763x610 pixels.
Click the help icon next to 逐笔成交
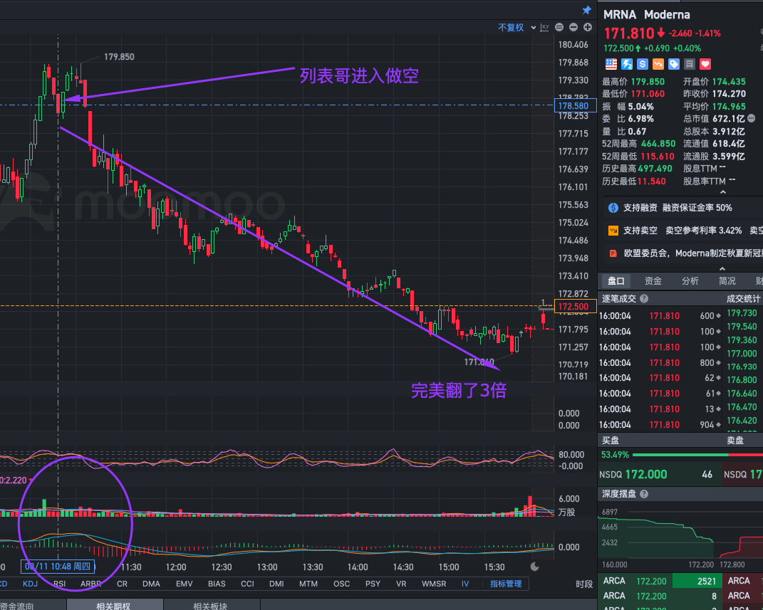pos(644,298)
